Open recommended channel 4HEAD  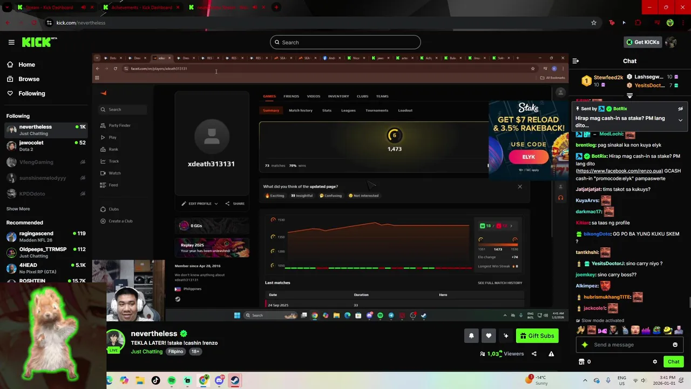pyautogui.click(x=46, y=268)
